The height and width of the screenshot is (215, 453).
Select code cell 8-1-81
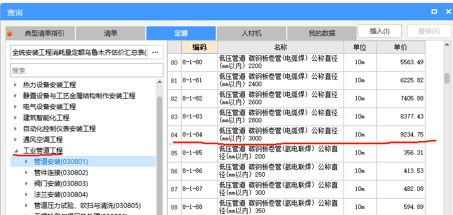199,81
